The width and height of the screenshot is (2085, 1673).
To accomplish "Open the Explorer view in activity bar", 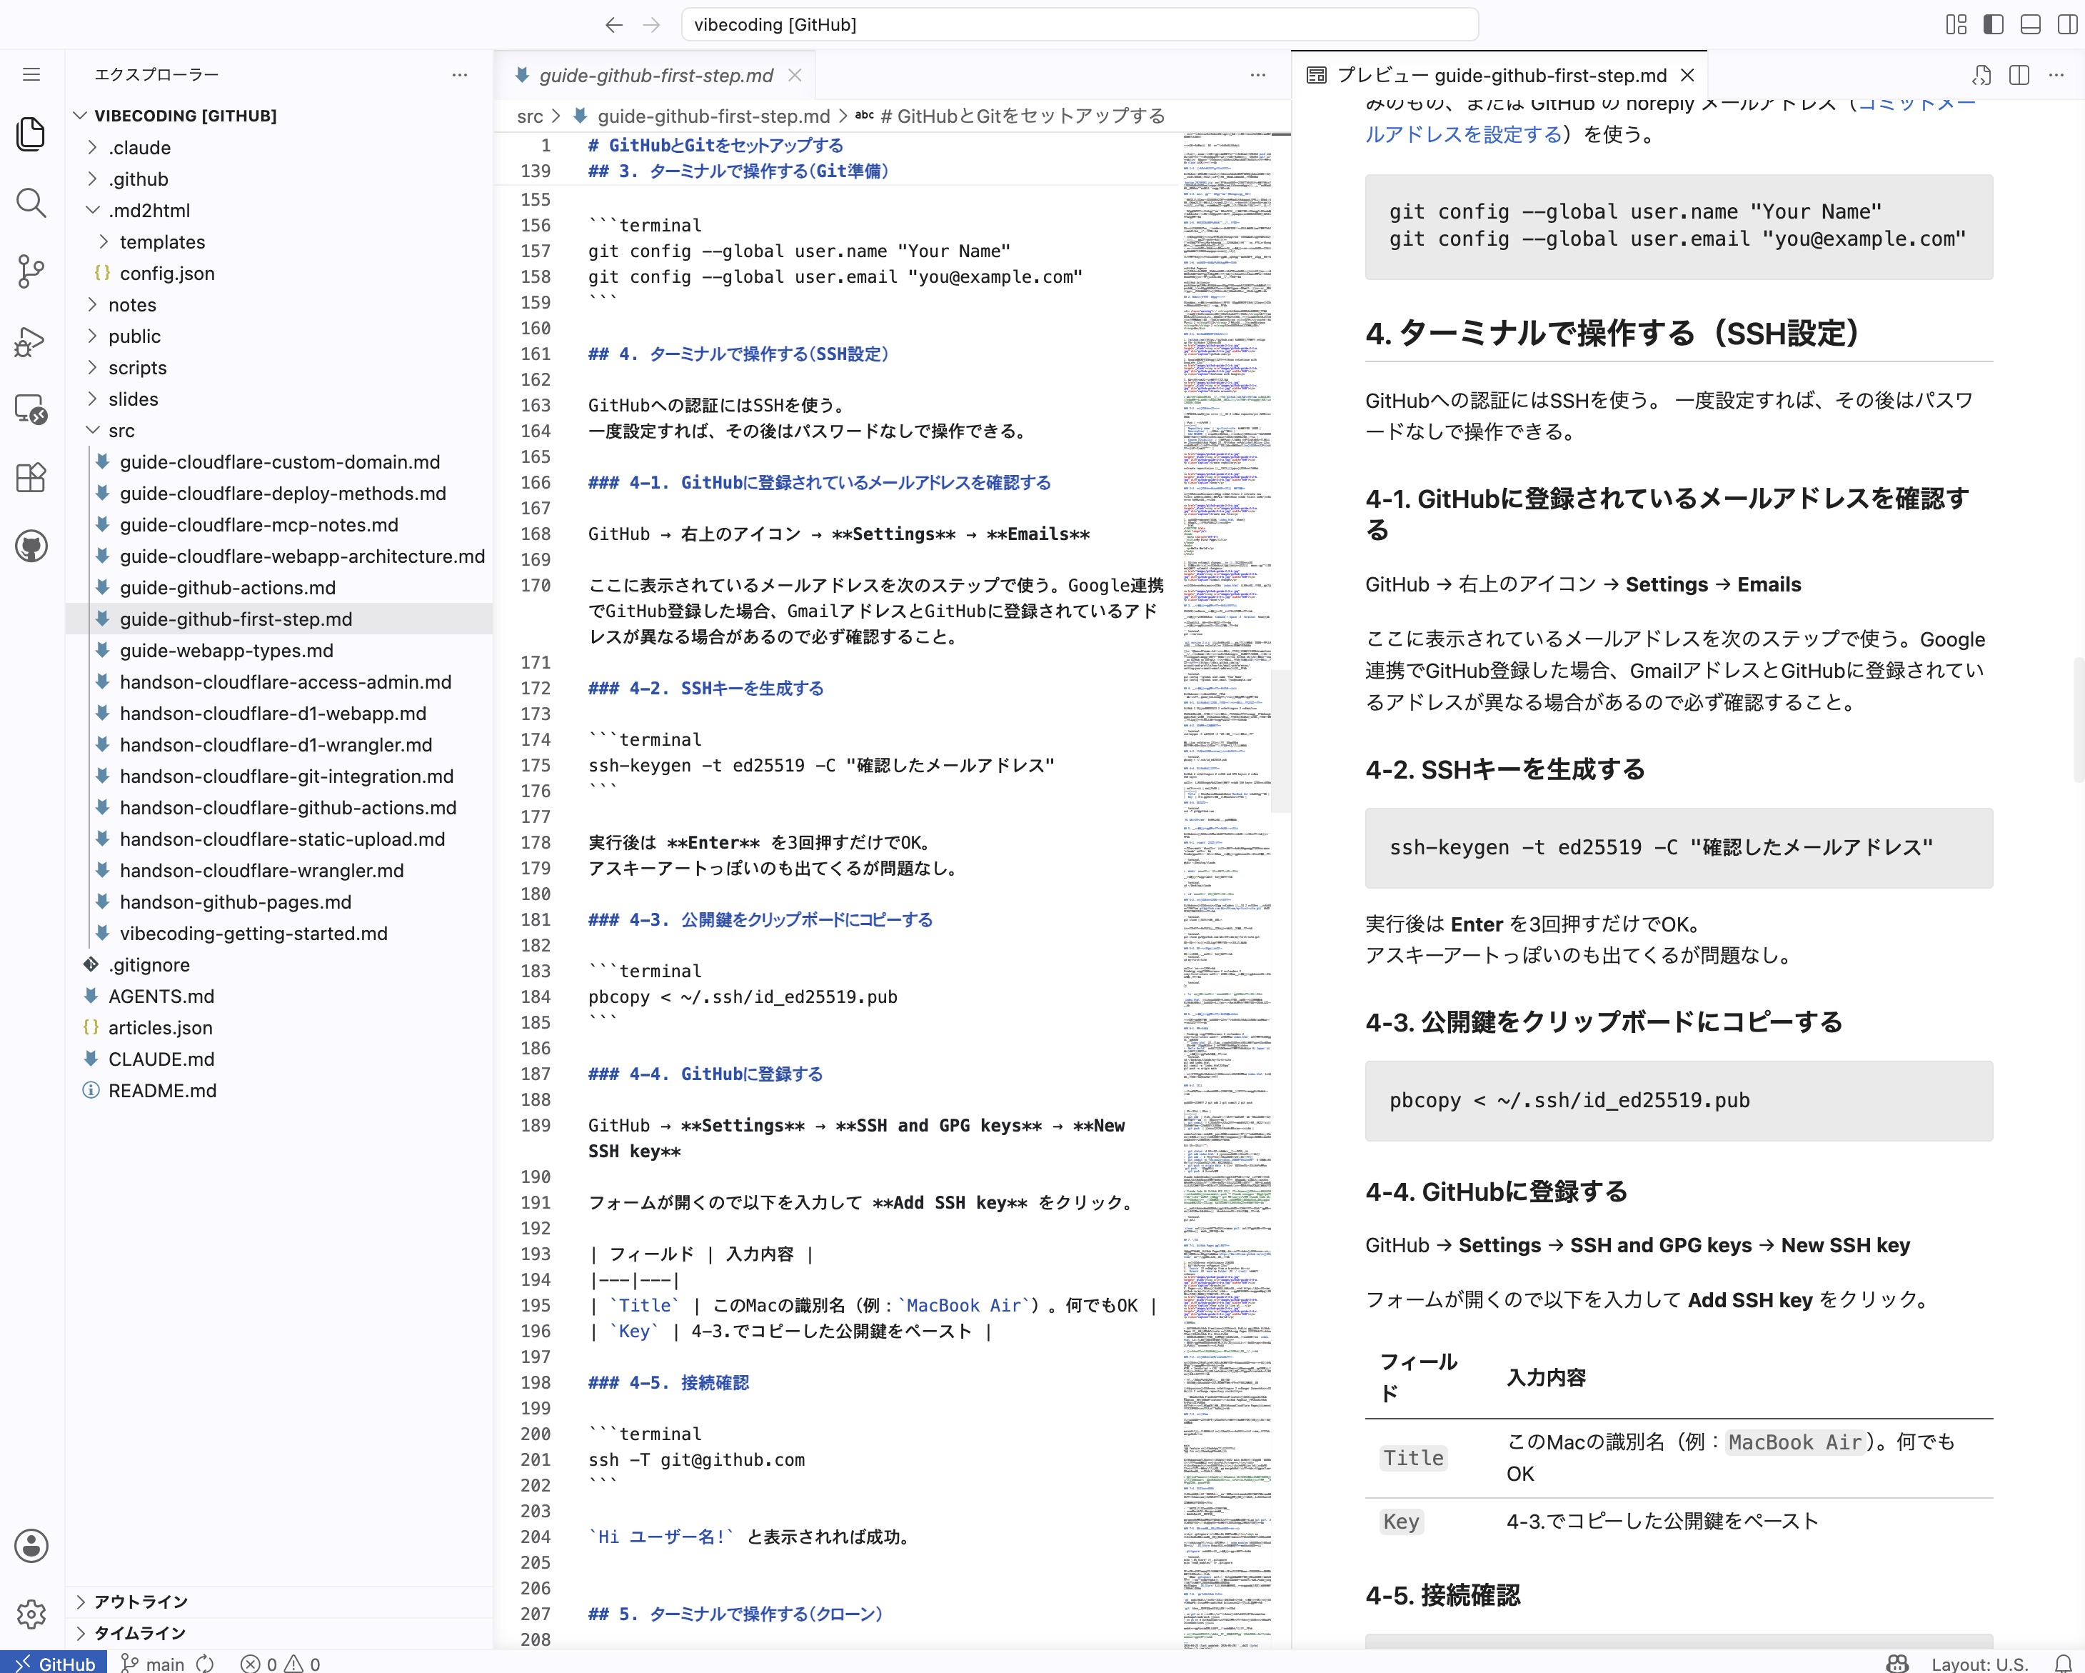I will 31,134.
